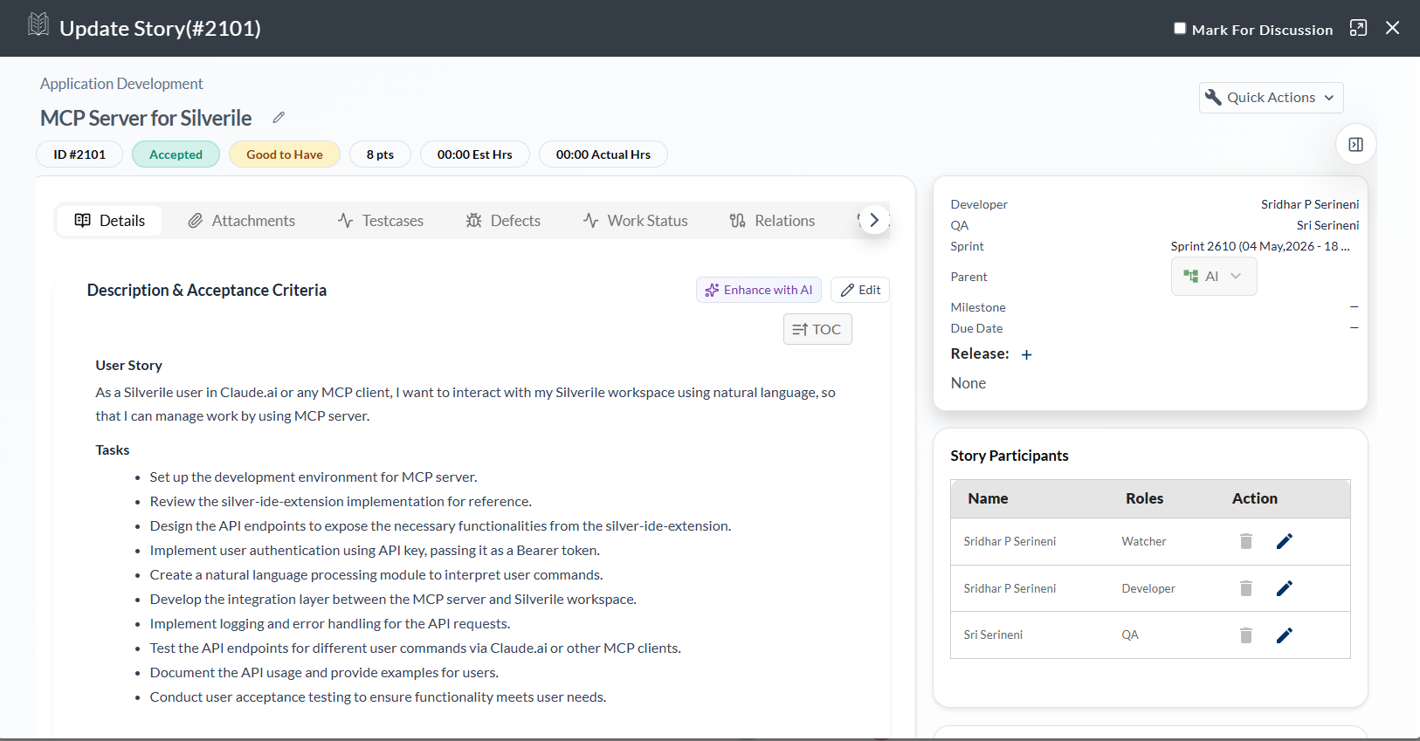Click the 8 pts story points badge
The width and height of the screenshot is (1420, 741).
[x=380, y=154]
